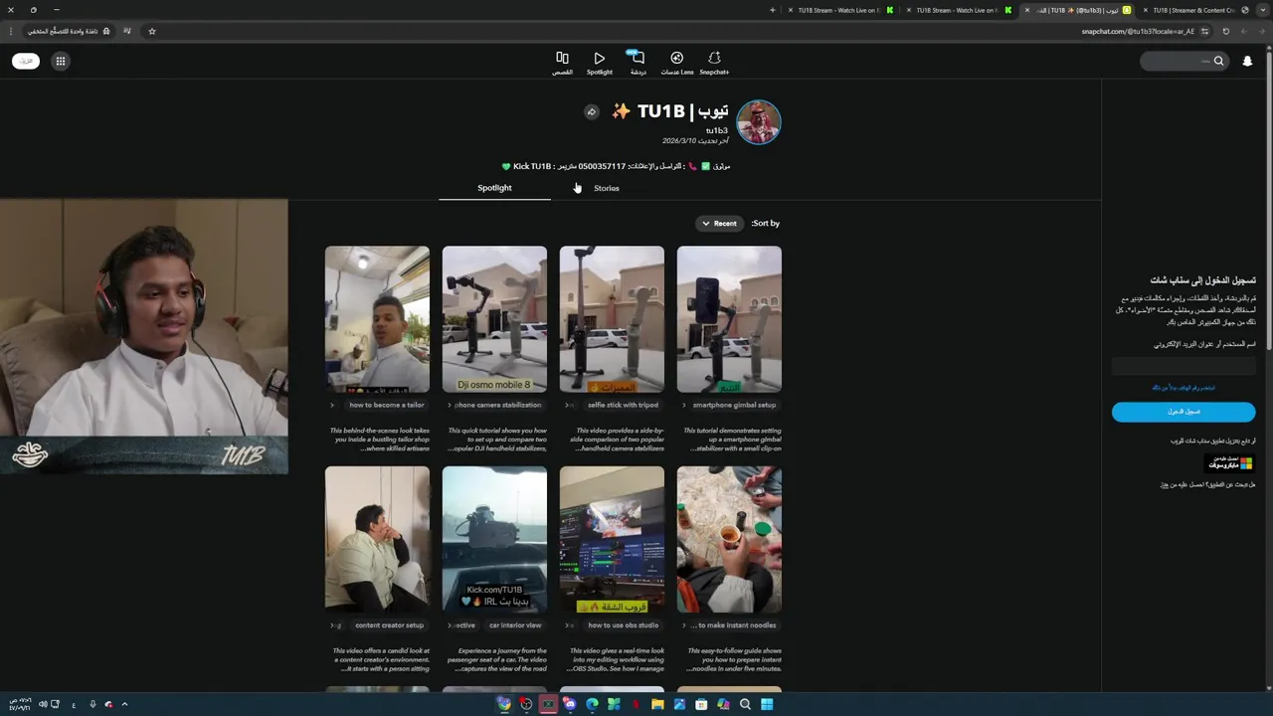
Task: Open the car interior view video thumbnail
Action: 494,540
